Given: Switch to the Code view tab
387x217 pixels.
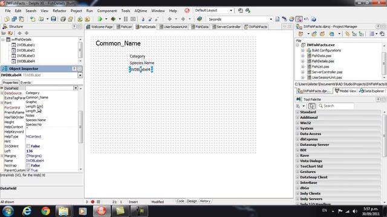Looking at the screenshot, I should (180, 201).
